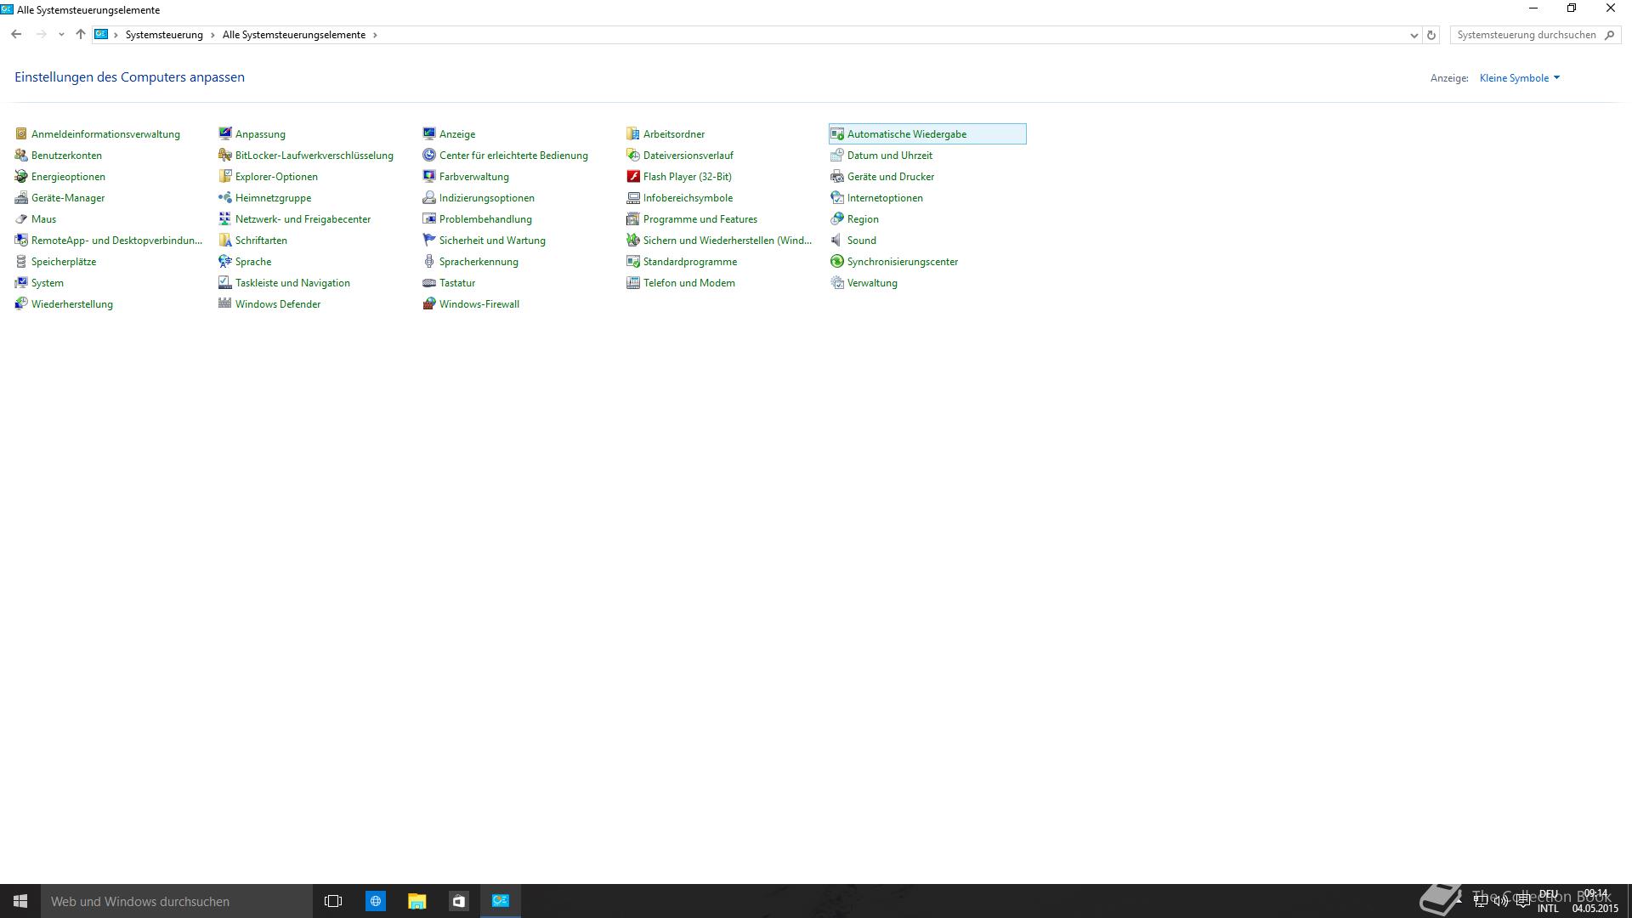Click the Geräte und Drucker icon

(x=837, y=176)
